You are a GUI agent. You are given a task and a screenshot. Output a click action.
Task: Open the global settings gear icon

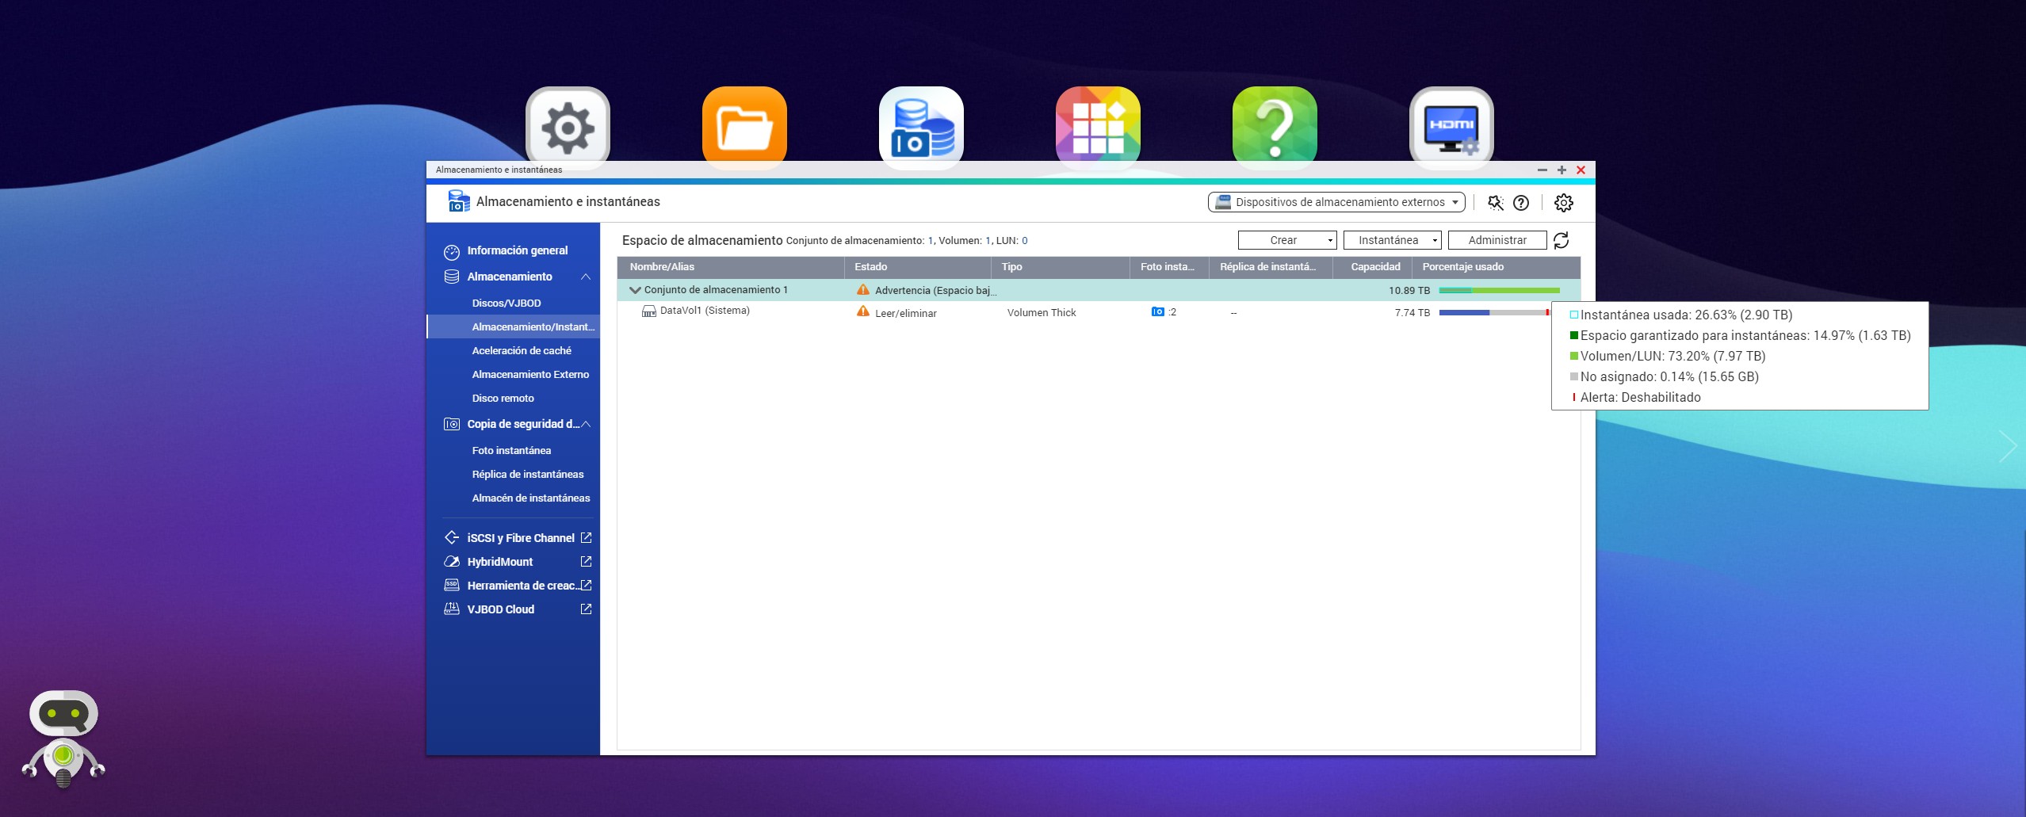tap(1563, 203)
